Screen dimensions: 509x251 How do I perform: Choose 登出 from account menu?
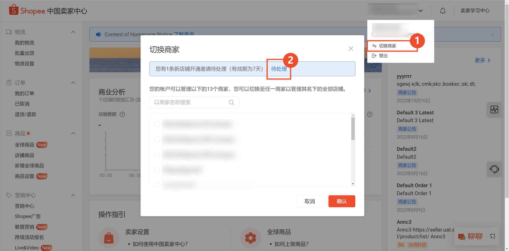click(383, 56)
